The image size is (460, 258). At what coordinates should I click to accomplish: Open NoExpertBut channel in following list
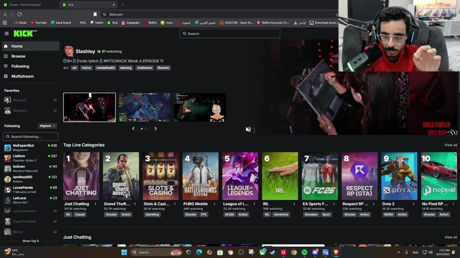[31, 147]
